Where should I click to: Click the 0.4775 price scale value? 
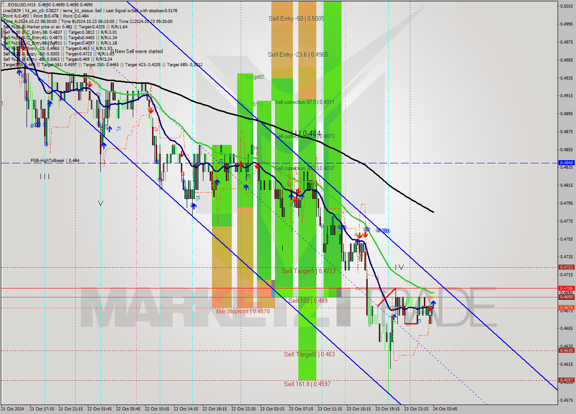click(566, 221)
